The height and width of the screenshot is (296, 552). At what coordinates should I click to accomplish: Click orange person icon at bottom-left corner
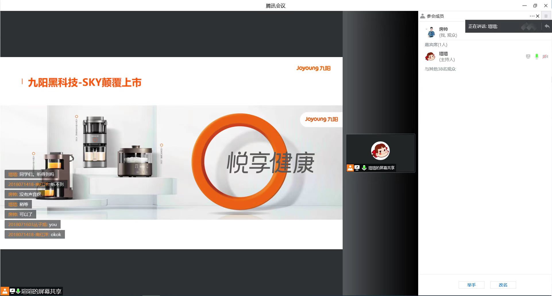point(5,291)
